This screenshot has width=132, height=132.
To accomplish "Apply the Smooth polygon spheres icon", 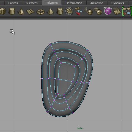I will pyautogui.click(x=98, y=11).
